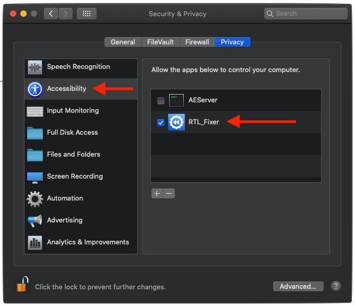Remove selected app with minus button
Screen dimensions: 355x306
tap(169, 193)
